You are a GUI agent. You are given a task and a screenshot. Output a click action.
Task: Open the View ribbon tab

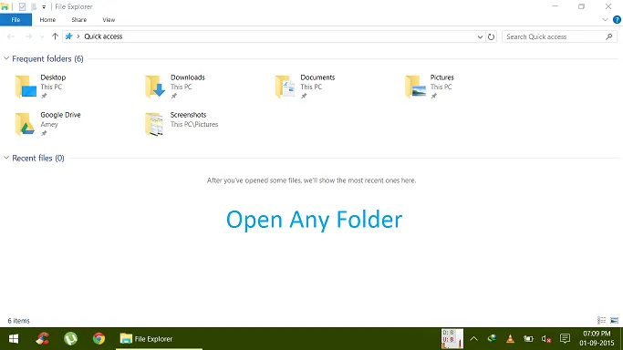[x=109, y=19]
